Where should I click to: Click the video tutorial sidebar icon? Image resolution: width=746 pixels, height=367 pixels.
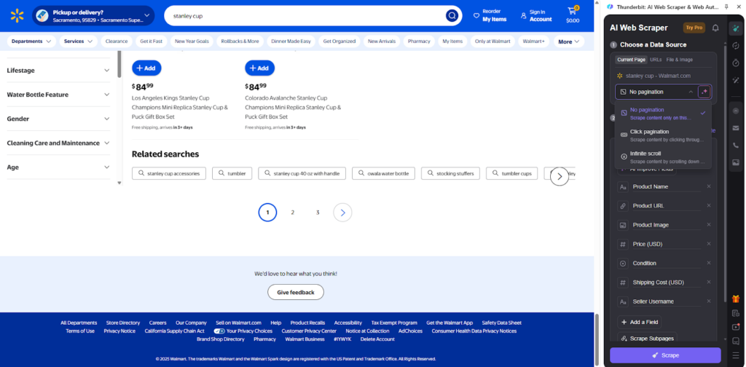tap(736, 327)
